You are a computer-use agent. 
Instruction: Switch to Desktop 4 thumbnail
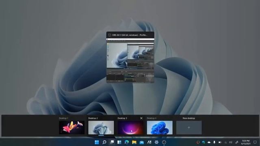pos(160,127)
